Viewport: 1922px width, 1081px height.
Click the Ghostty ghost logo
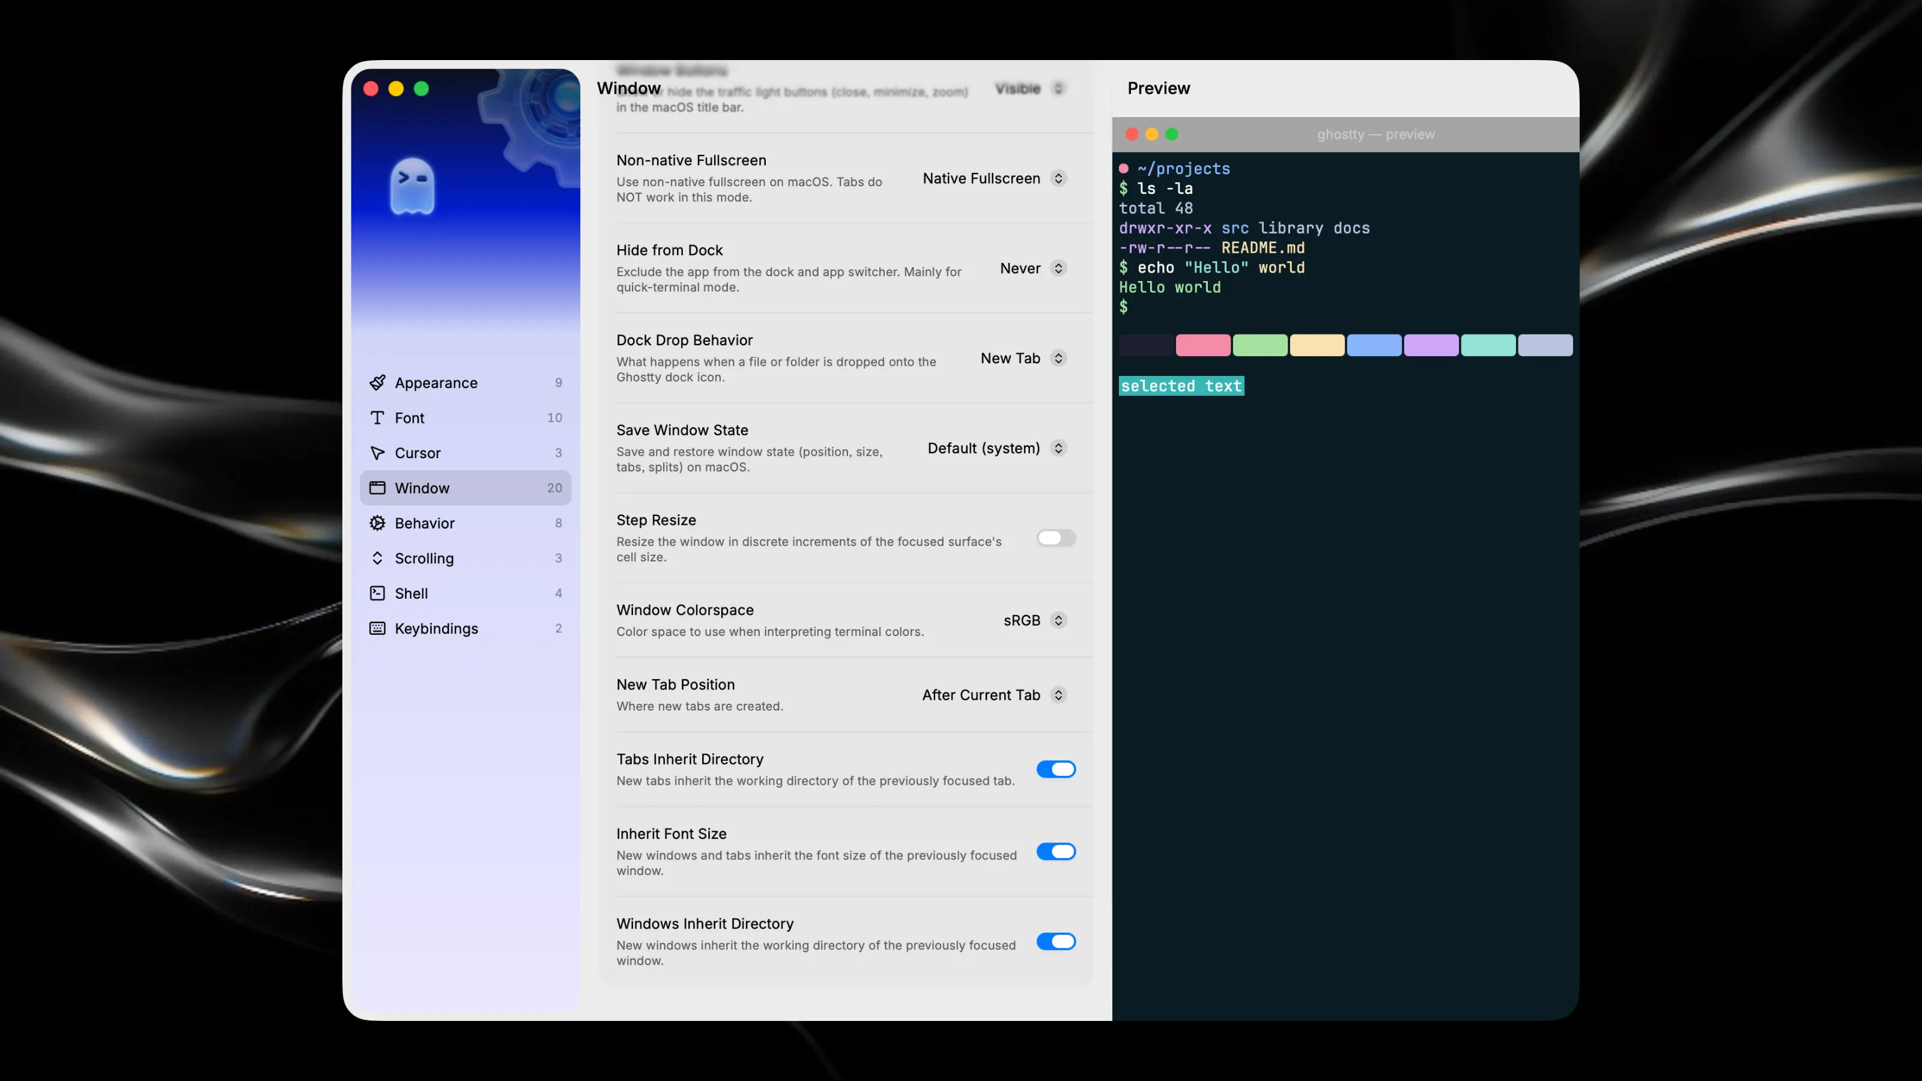click(x=412, y=186)
